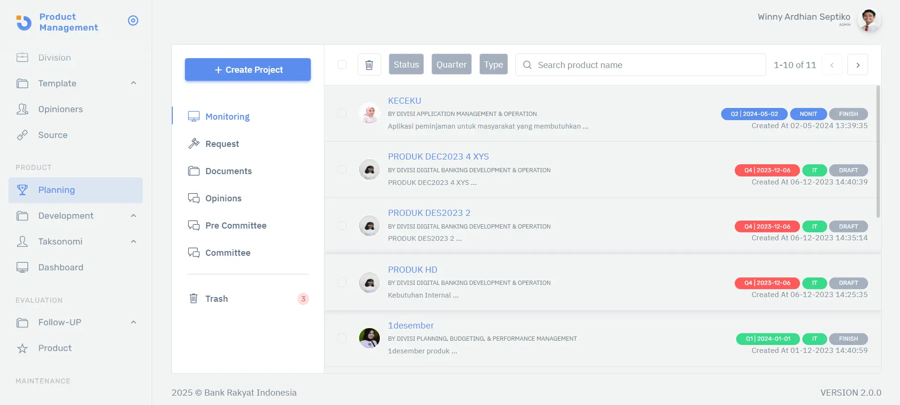The width and height of the screenshot is (900, 405).
Task: Open the Quarter filter dropdown
Action: [x=451, y=65]
